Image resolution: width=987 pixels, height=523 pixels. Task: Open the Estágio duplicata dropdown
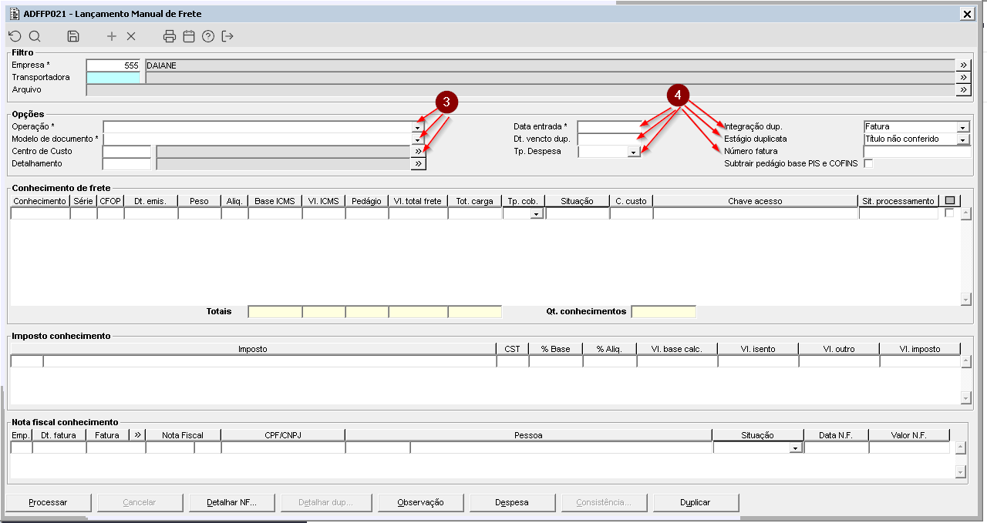pos(962,139)
